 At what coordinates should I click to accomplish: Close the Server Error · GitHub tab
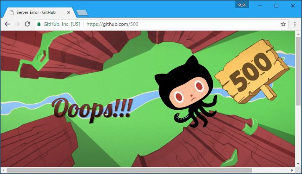tap(69, 12)
